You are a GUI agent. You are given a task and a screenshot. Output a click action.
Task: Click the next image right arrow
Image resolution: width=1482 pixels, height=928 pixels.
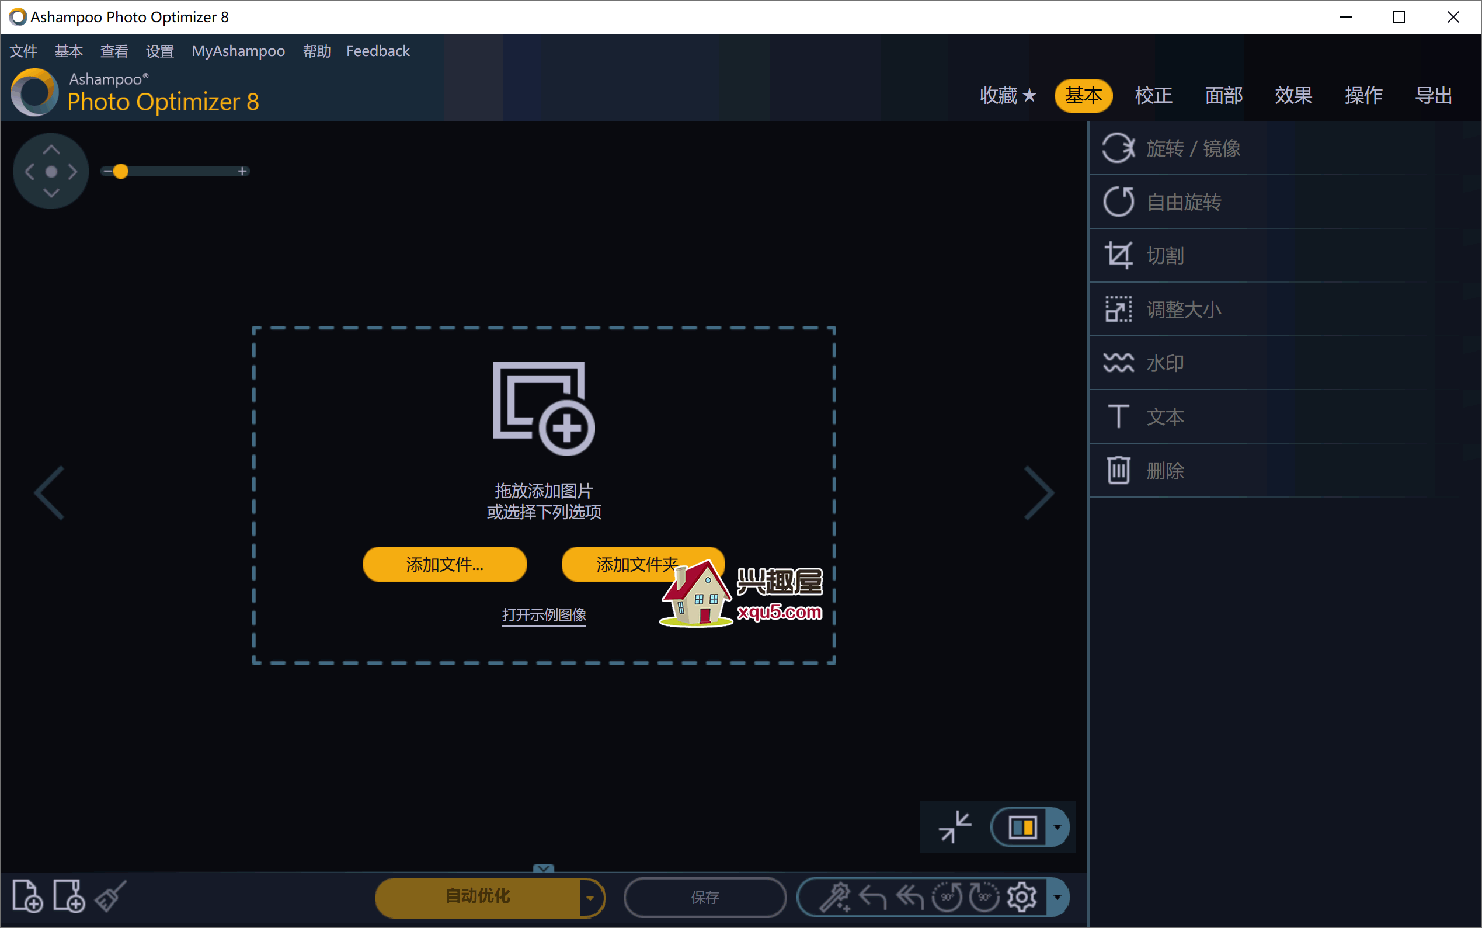(1039, 493)
